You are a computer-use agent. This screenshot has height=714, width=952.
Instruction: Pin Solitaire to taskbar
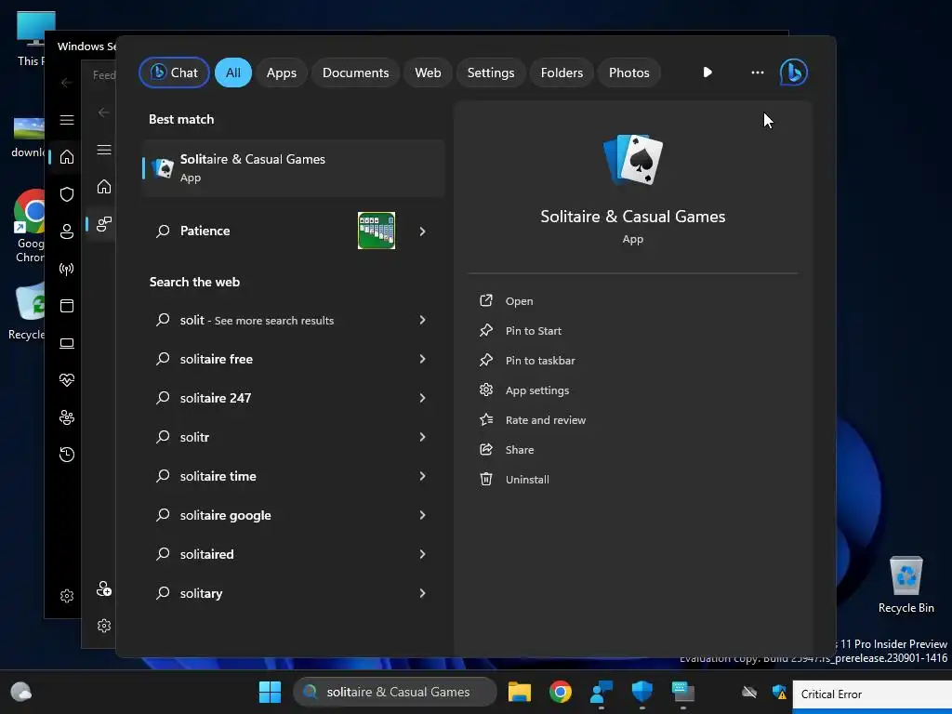point(540,360)
